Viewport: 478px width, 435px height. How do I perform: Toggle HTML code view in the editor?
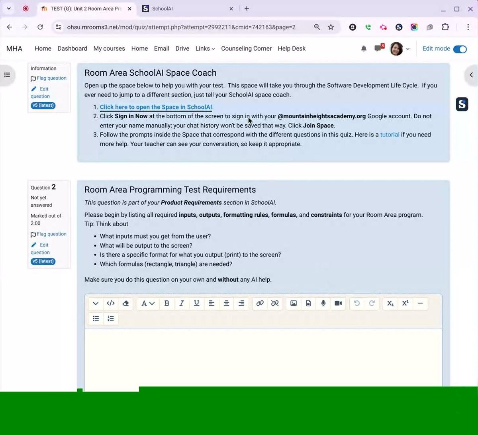tap(111, 304)
